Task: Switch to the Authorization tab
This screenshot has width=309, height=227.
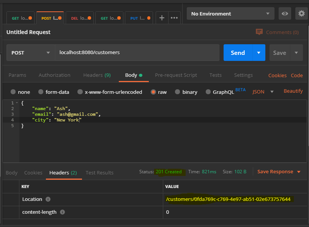Action: pos(54,75)
